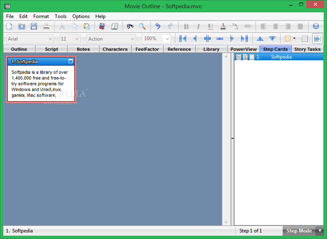Screen dimensions: 327x239
Task: Maximize the Softpedia step card
Action: point(71,61)
